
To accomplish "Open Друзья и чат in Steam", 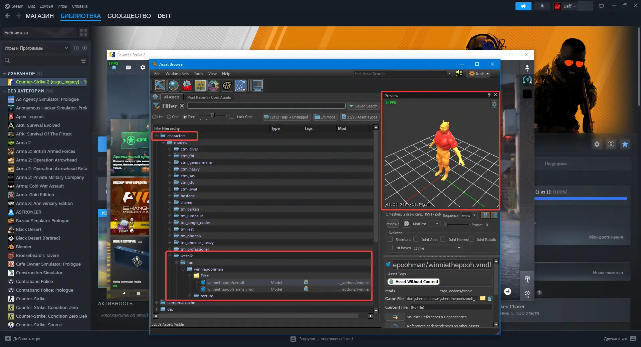I will click(620, 339).
